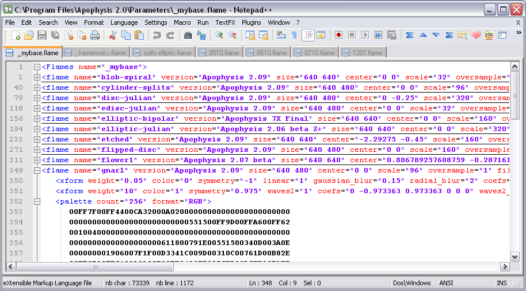Image resolution: width=526 pixels, height=291 pixels.
Task: Expand the folded blob-spiral flame node
Action: [37, 77]
